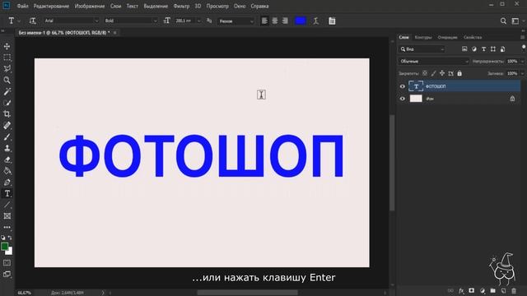Toggle text orientation button

(x=32, y=21)
